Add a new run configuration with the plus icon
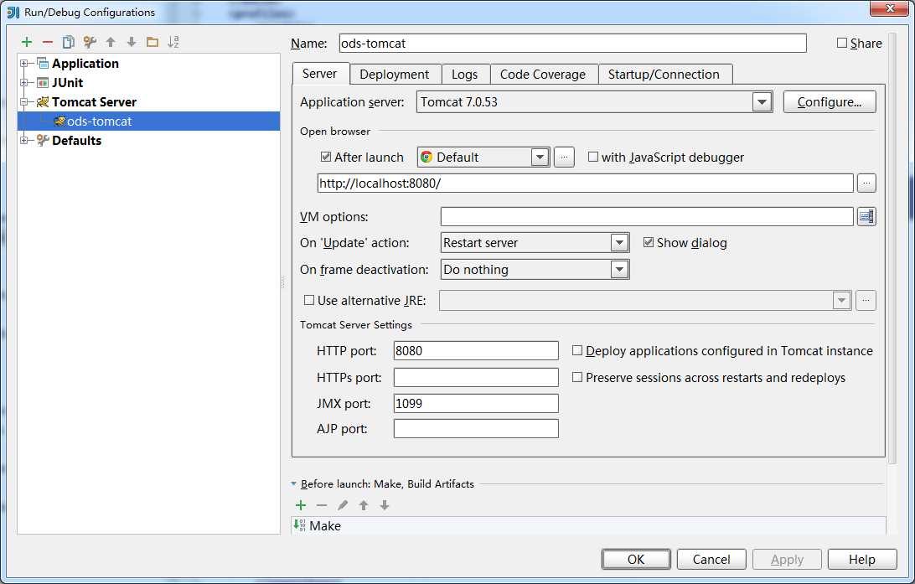This screenshot has height=584, width=915. (27, 42)
